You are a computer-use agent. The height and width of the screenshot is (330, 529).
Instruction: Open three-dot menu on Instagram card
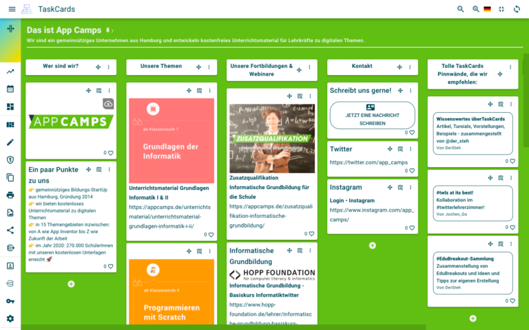pos(411,187)
